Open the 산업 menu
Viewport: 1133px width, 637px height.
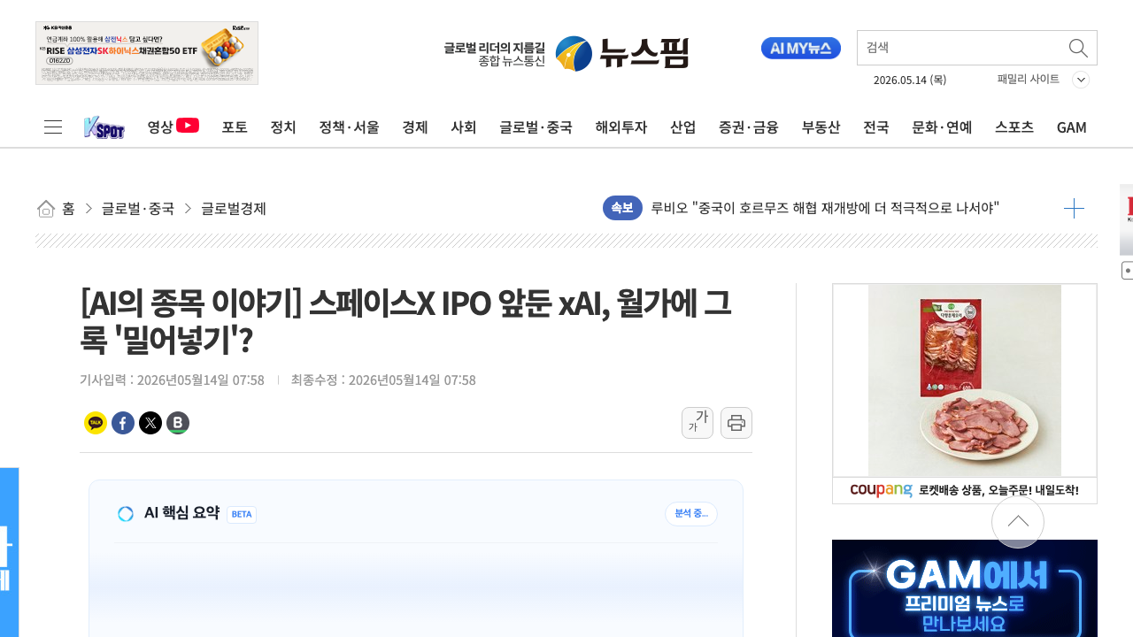point(683,127)
